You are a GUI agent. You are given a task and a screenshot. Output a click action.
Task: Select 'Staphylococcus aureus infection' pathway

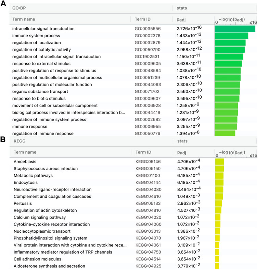46,169
